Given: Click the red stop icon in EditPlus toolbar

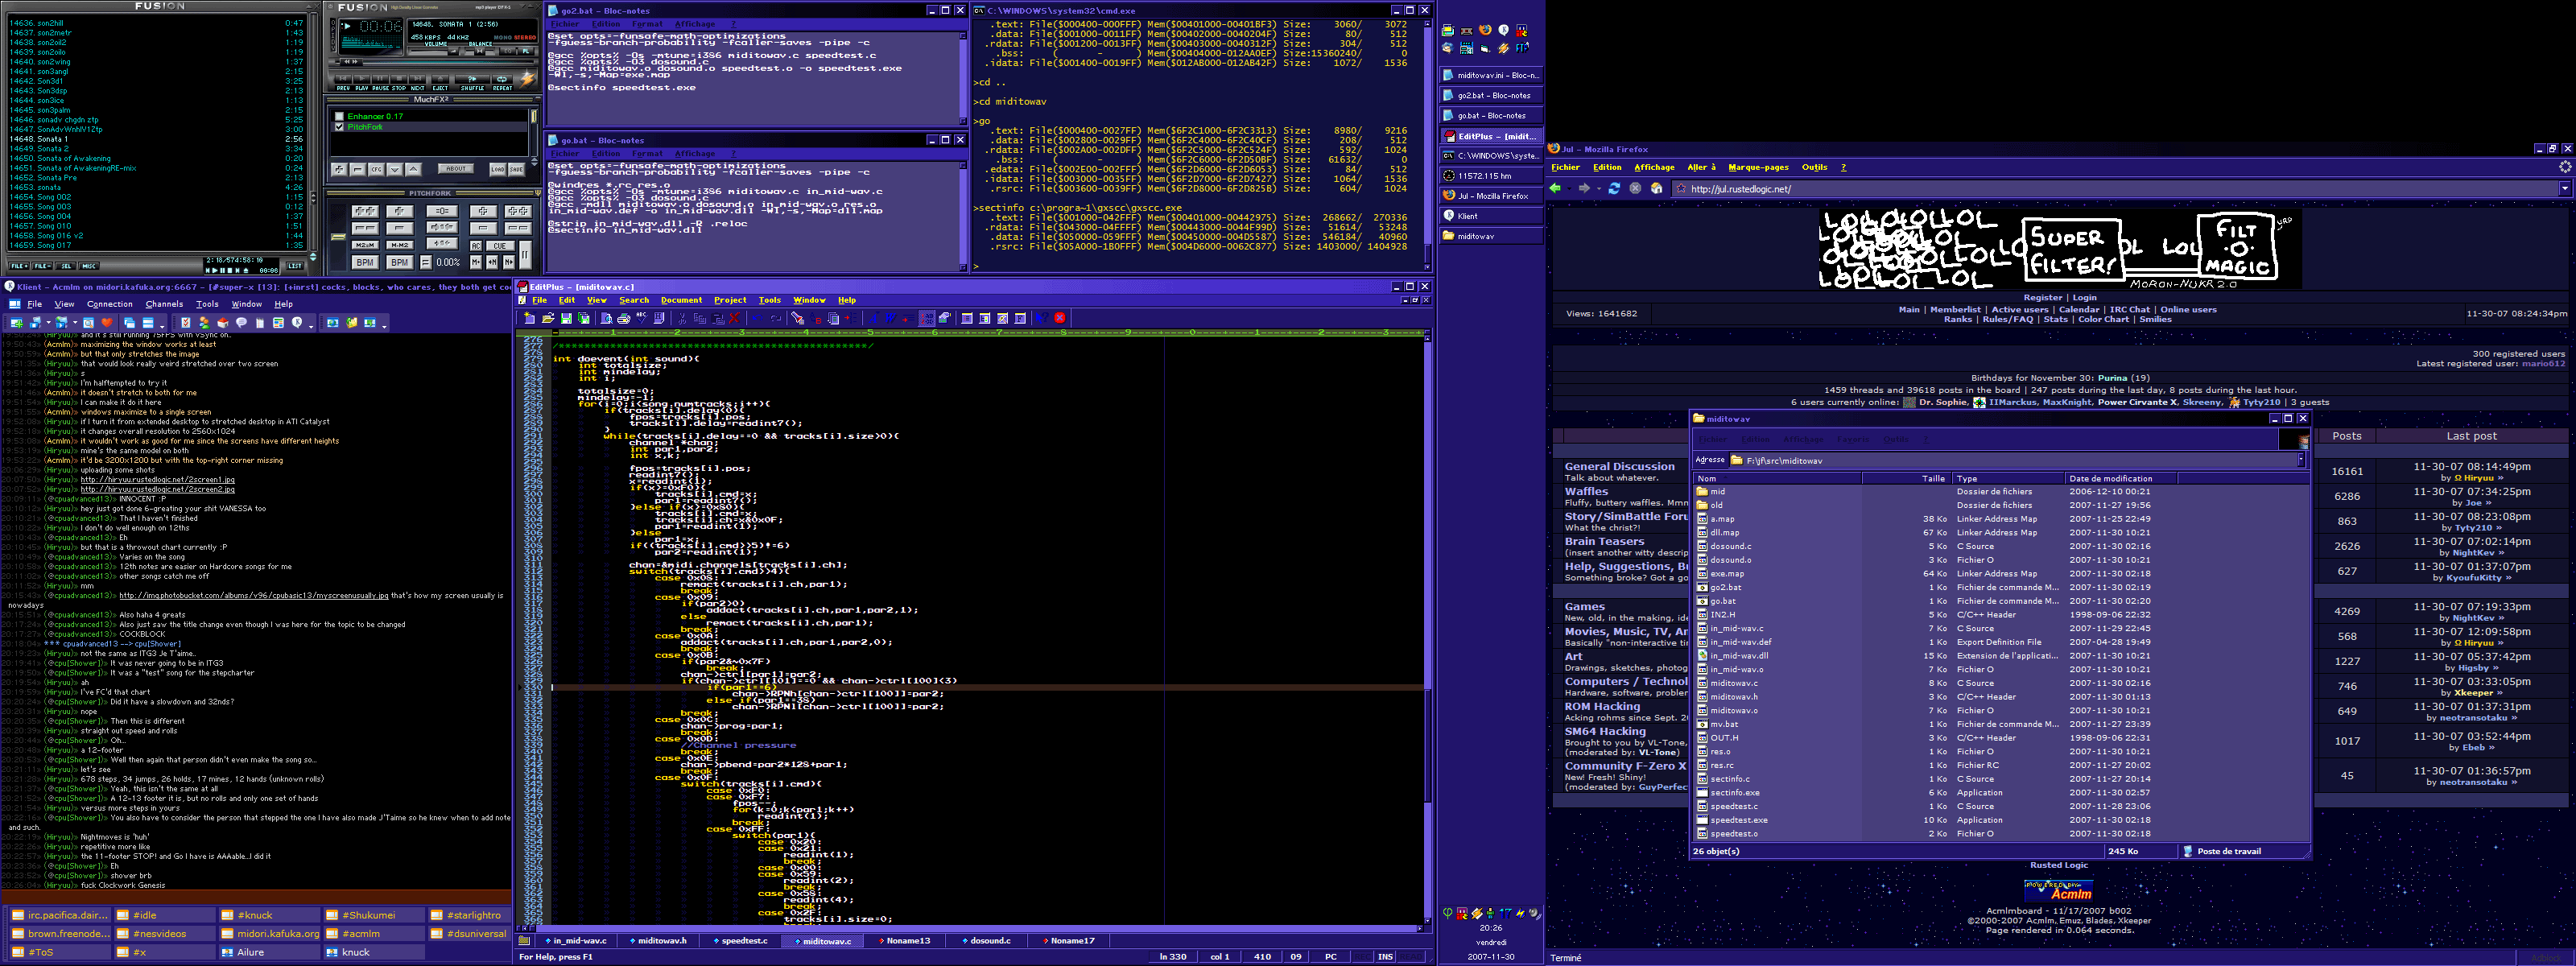Looking at the screenshot, I should pyautogui.click(x=1060, y=318).
